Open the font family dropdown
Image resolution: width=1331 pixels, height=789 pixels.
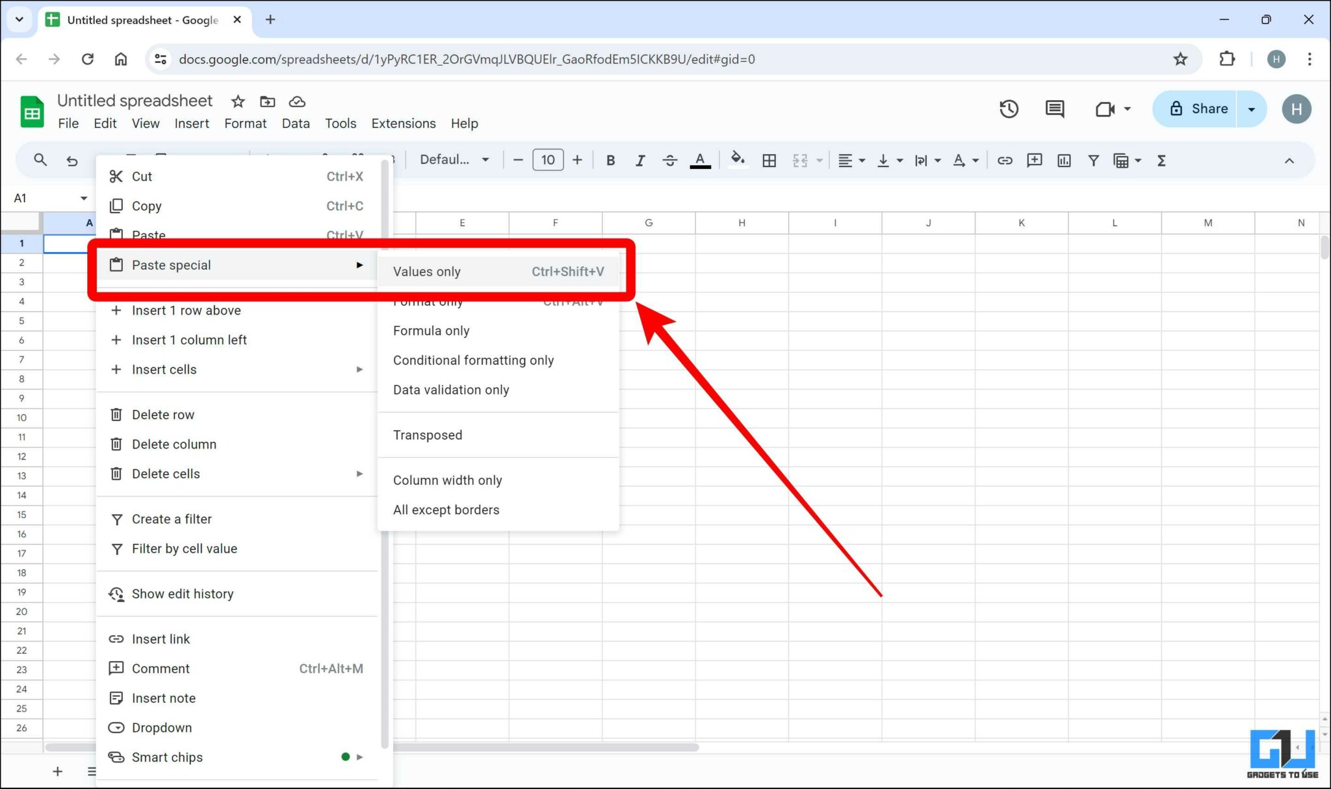pos(455,159)
